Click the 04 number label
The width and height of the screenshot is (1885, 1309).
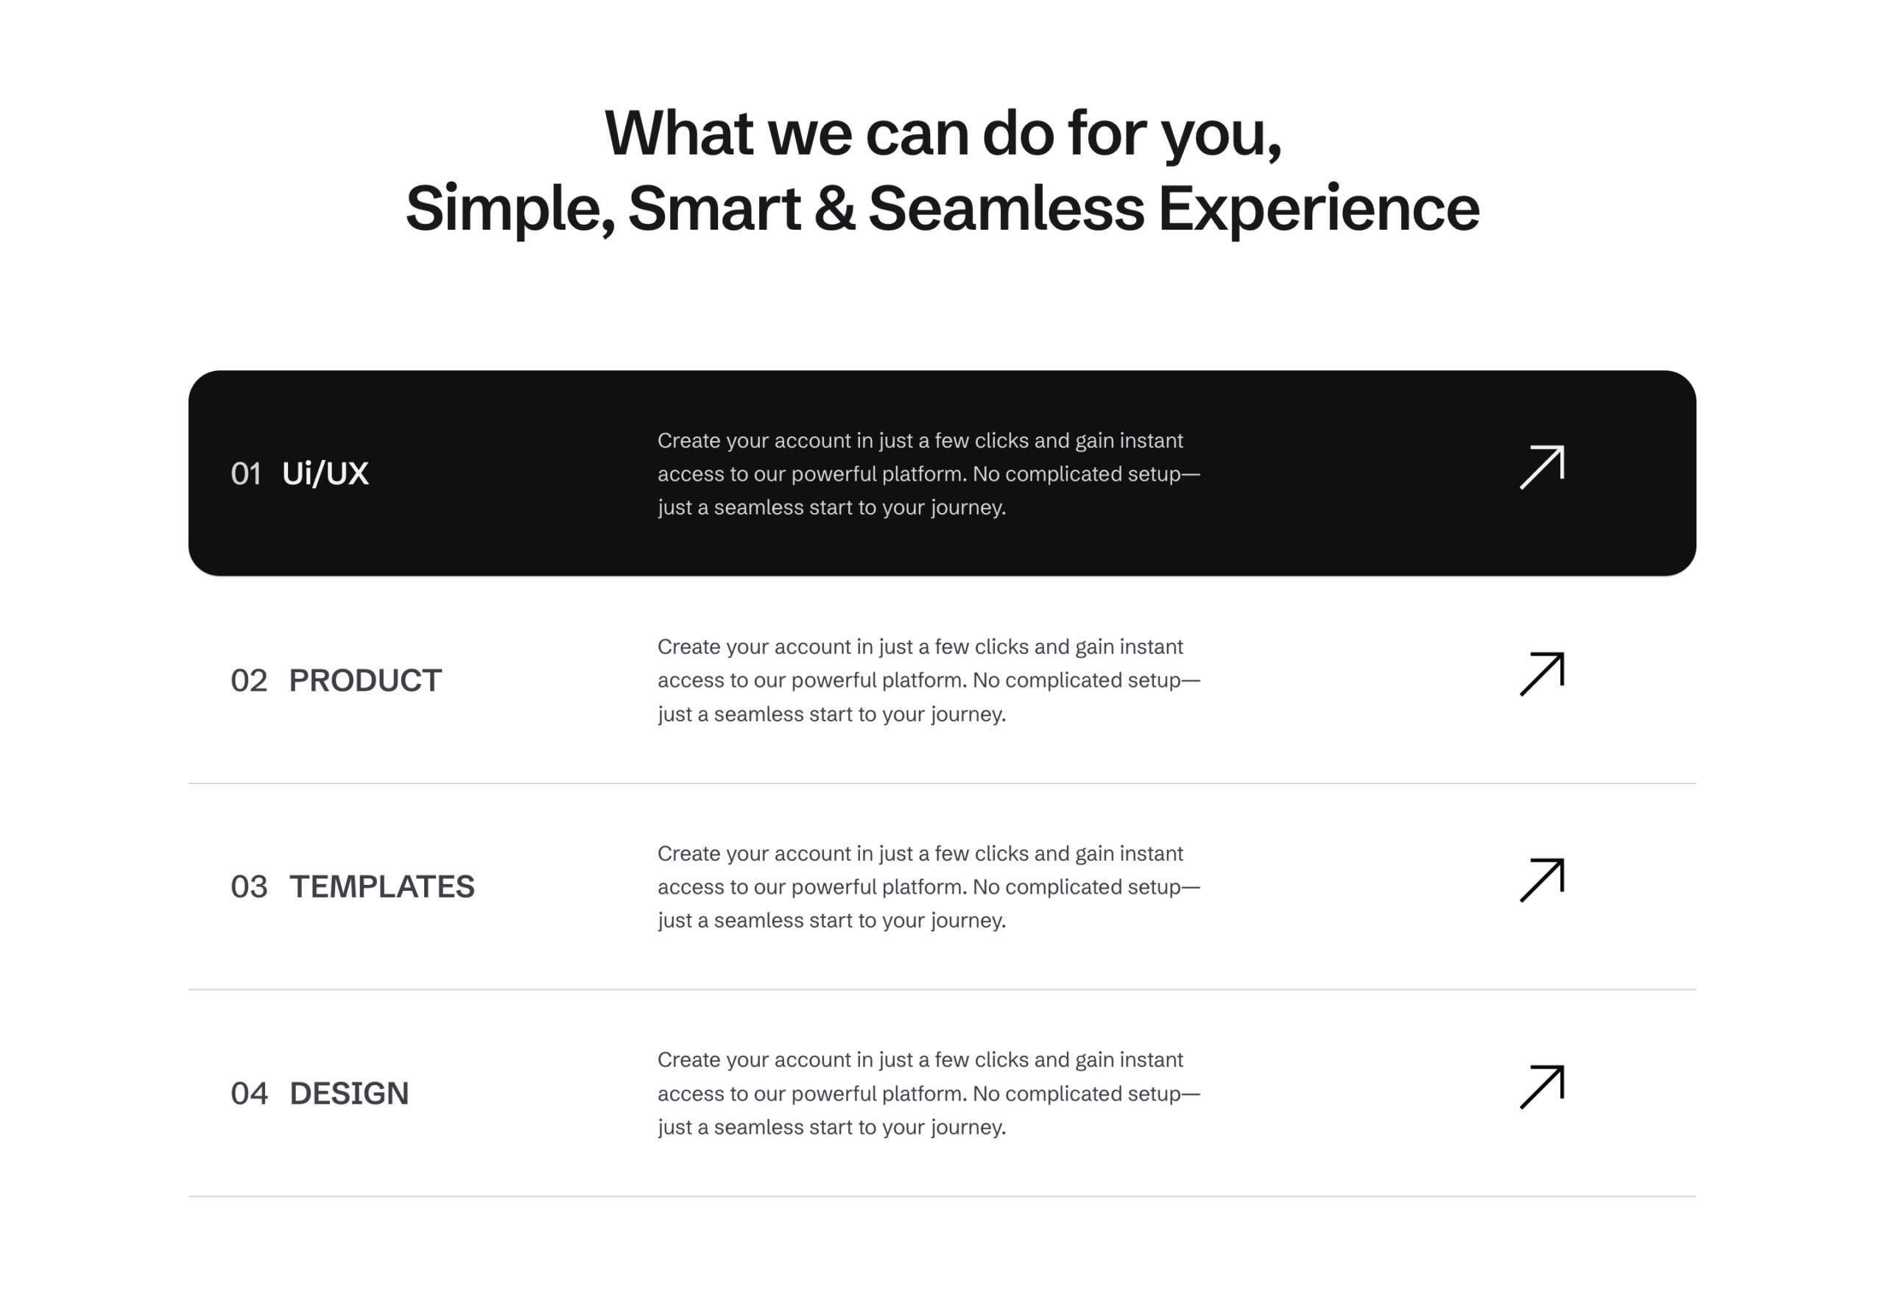point(250,1093)
